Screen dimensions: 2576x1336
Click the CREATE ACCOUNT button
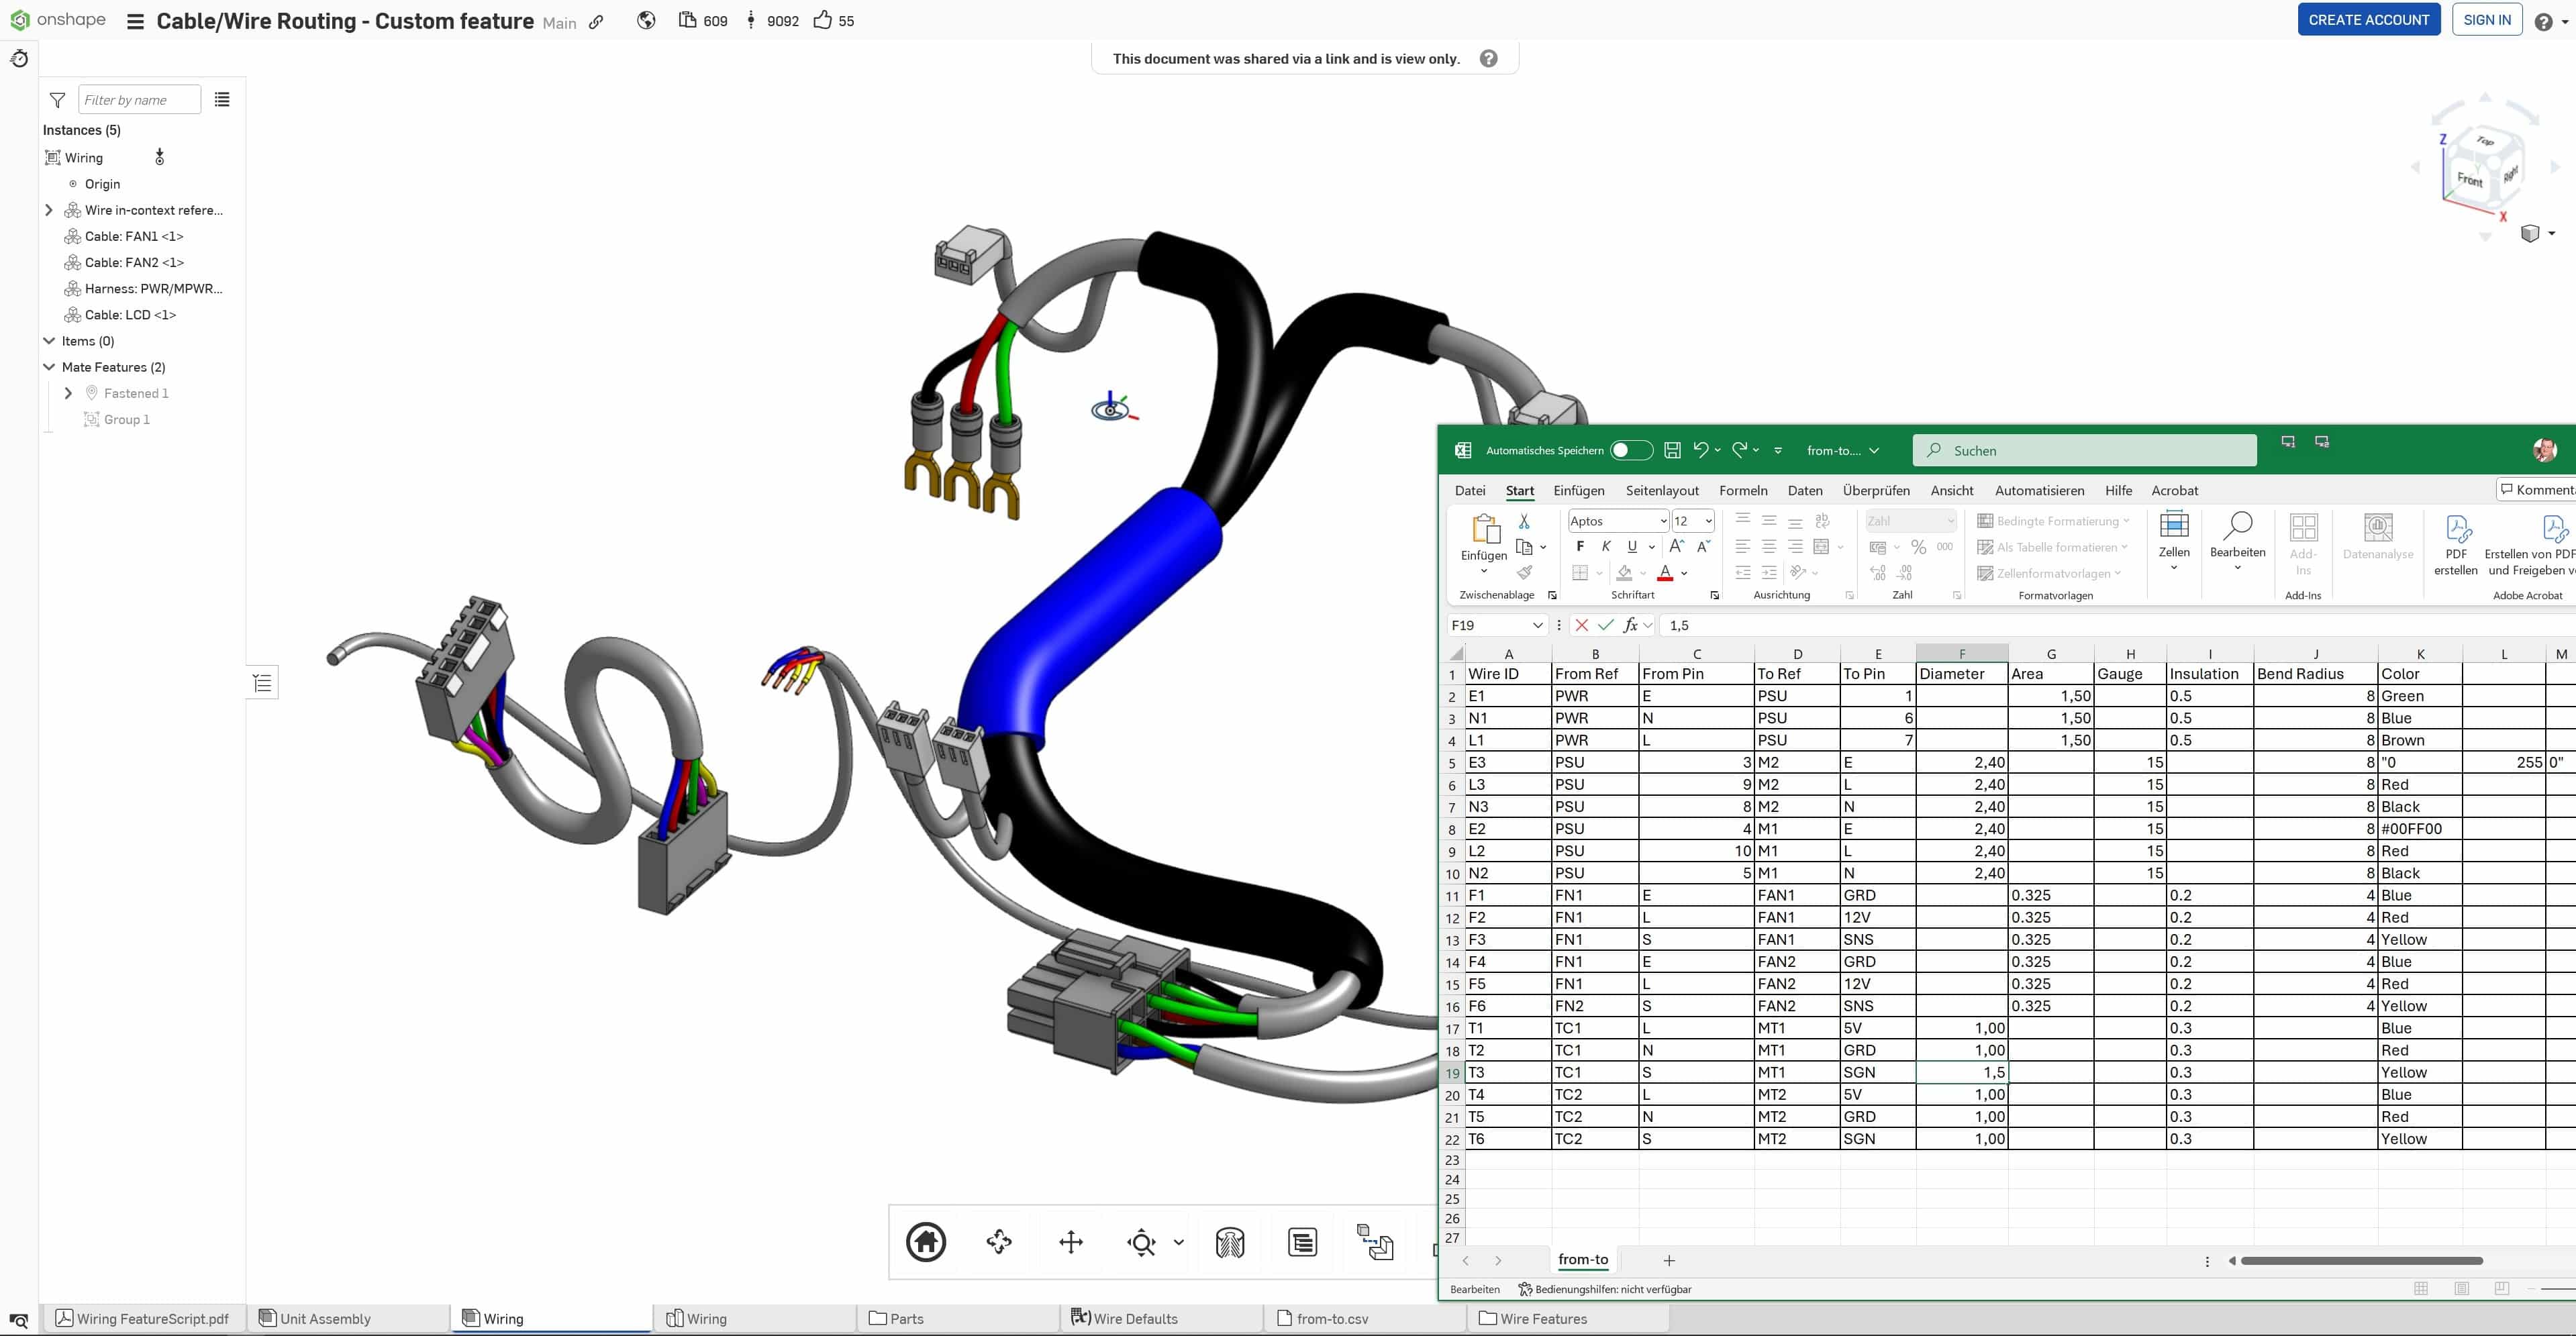tap(2368, 20)
